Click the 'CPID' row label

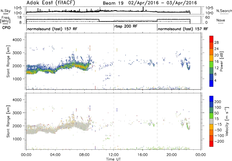point(6,28)
